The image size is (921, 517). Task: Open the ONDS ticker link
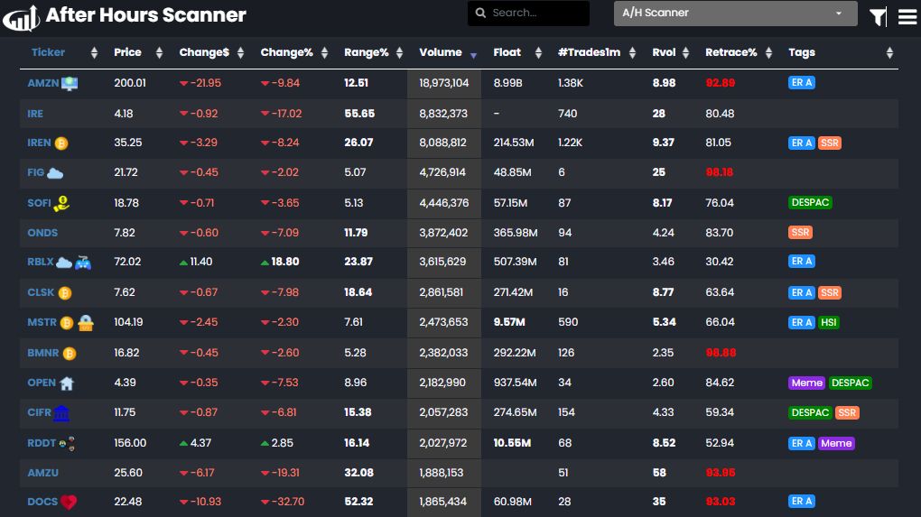(x=42, y=233)
